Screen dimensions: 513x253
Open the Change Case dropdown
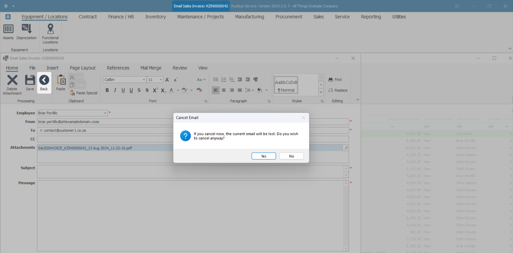[201, 80]
